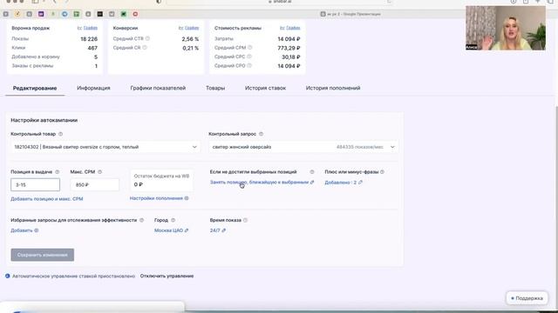Click info icon after Настройки пополнения
The width and height of the screenshot is (558, 313).
(x=187, y=198)
